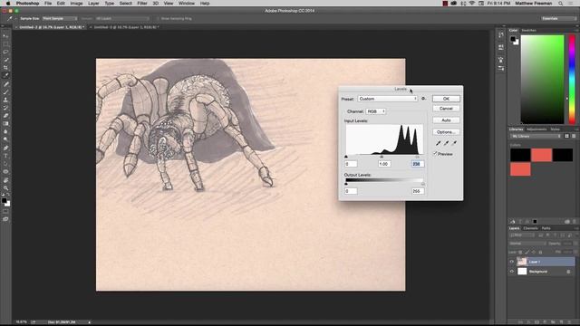
Task: Open the Sample Size dropdown
Action: tap(60, 18)
